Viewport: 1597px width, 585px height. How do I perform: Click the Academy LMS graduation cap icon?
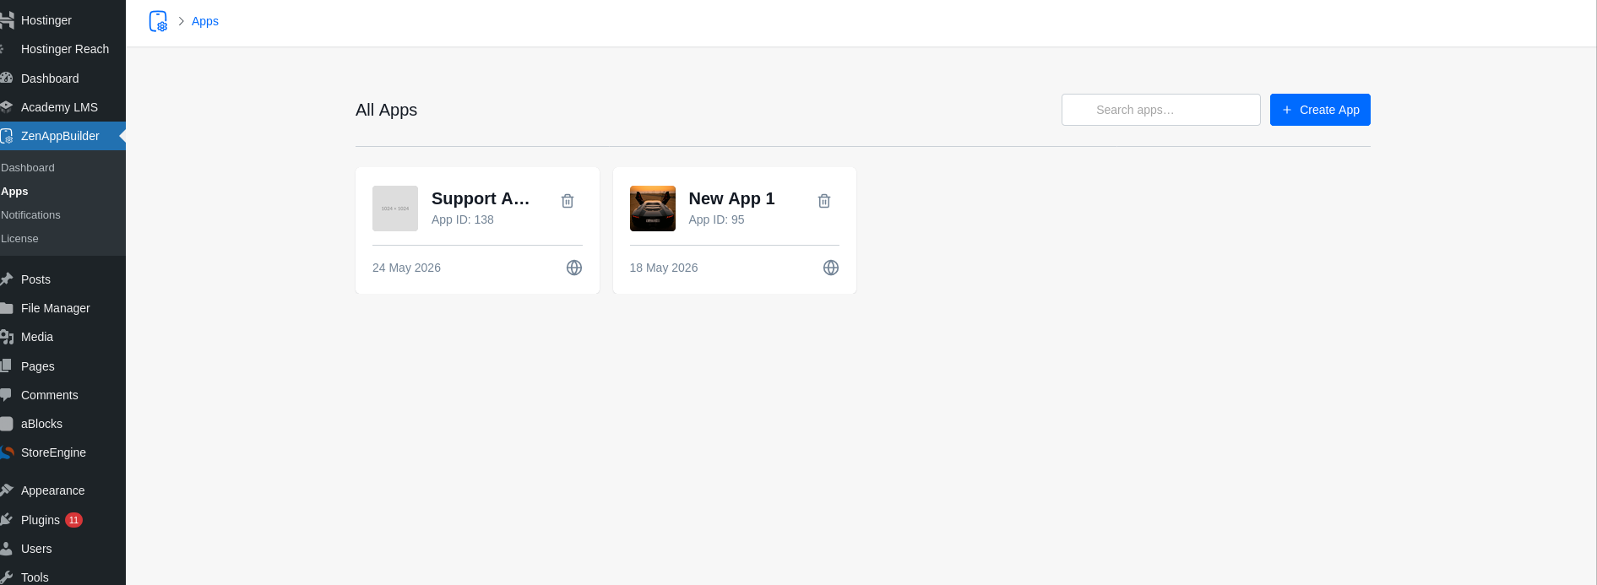(x=6, y=107)
